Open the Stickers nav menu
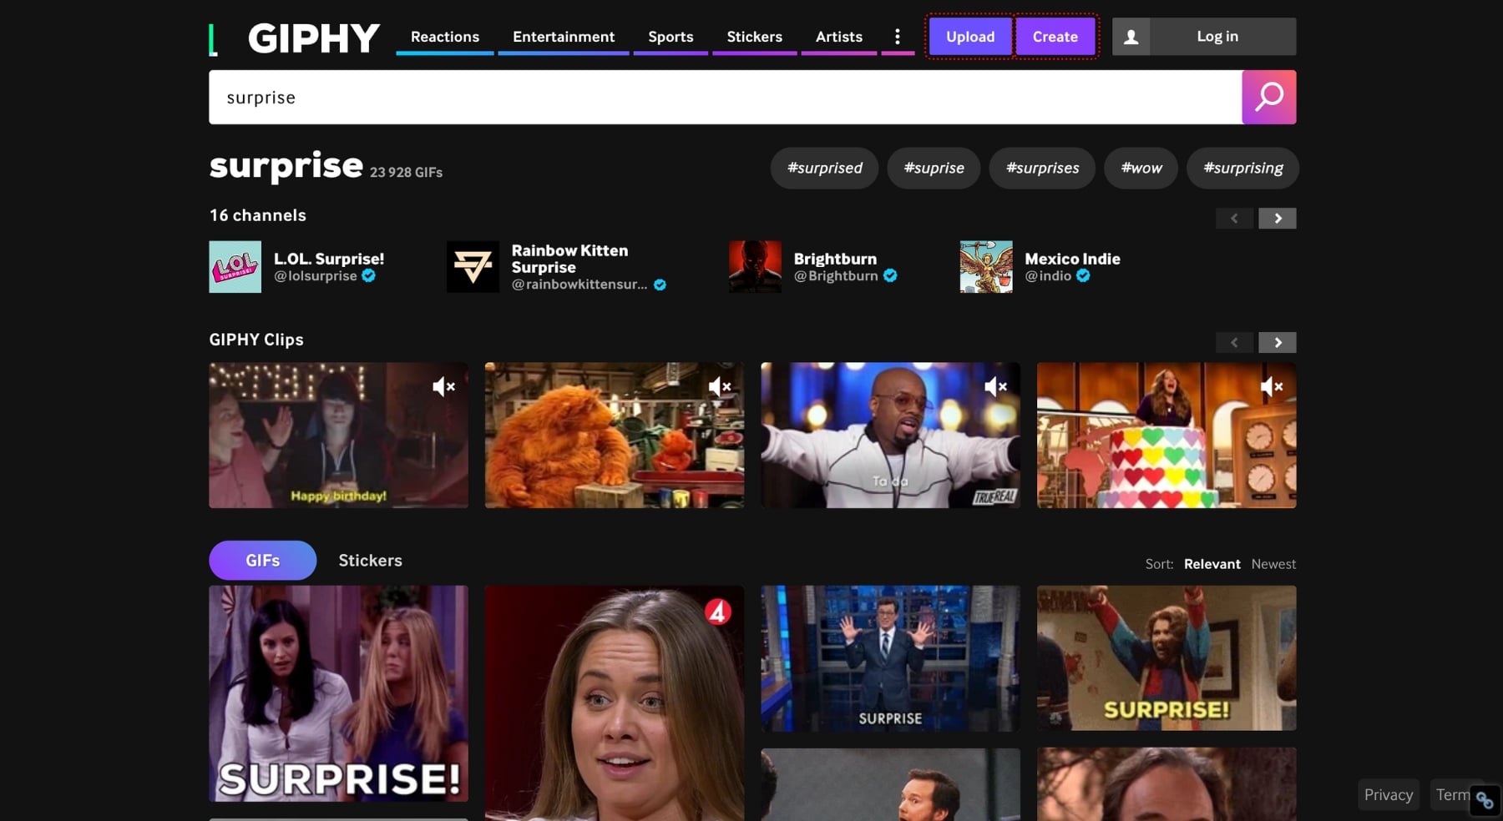Image resolution: width=1503 pixels, height=821 pixels. point(755,37)
